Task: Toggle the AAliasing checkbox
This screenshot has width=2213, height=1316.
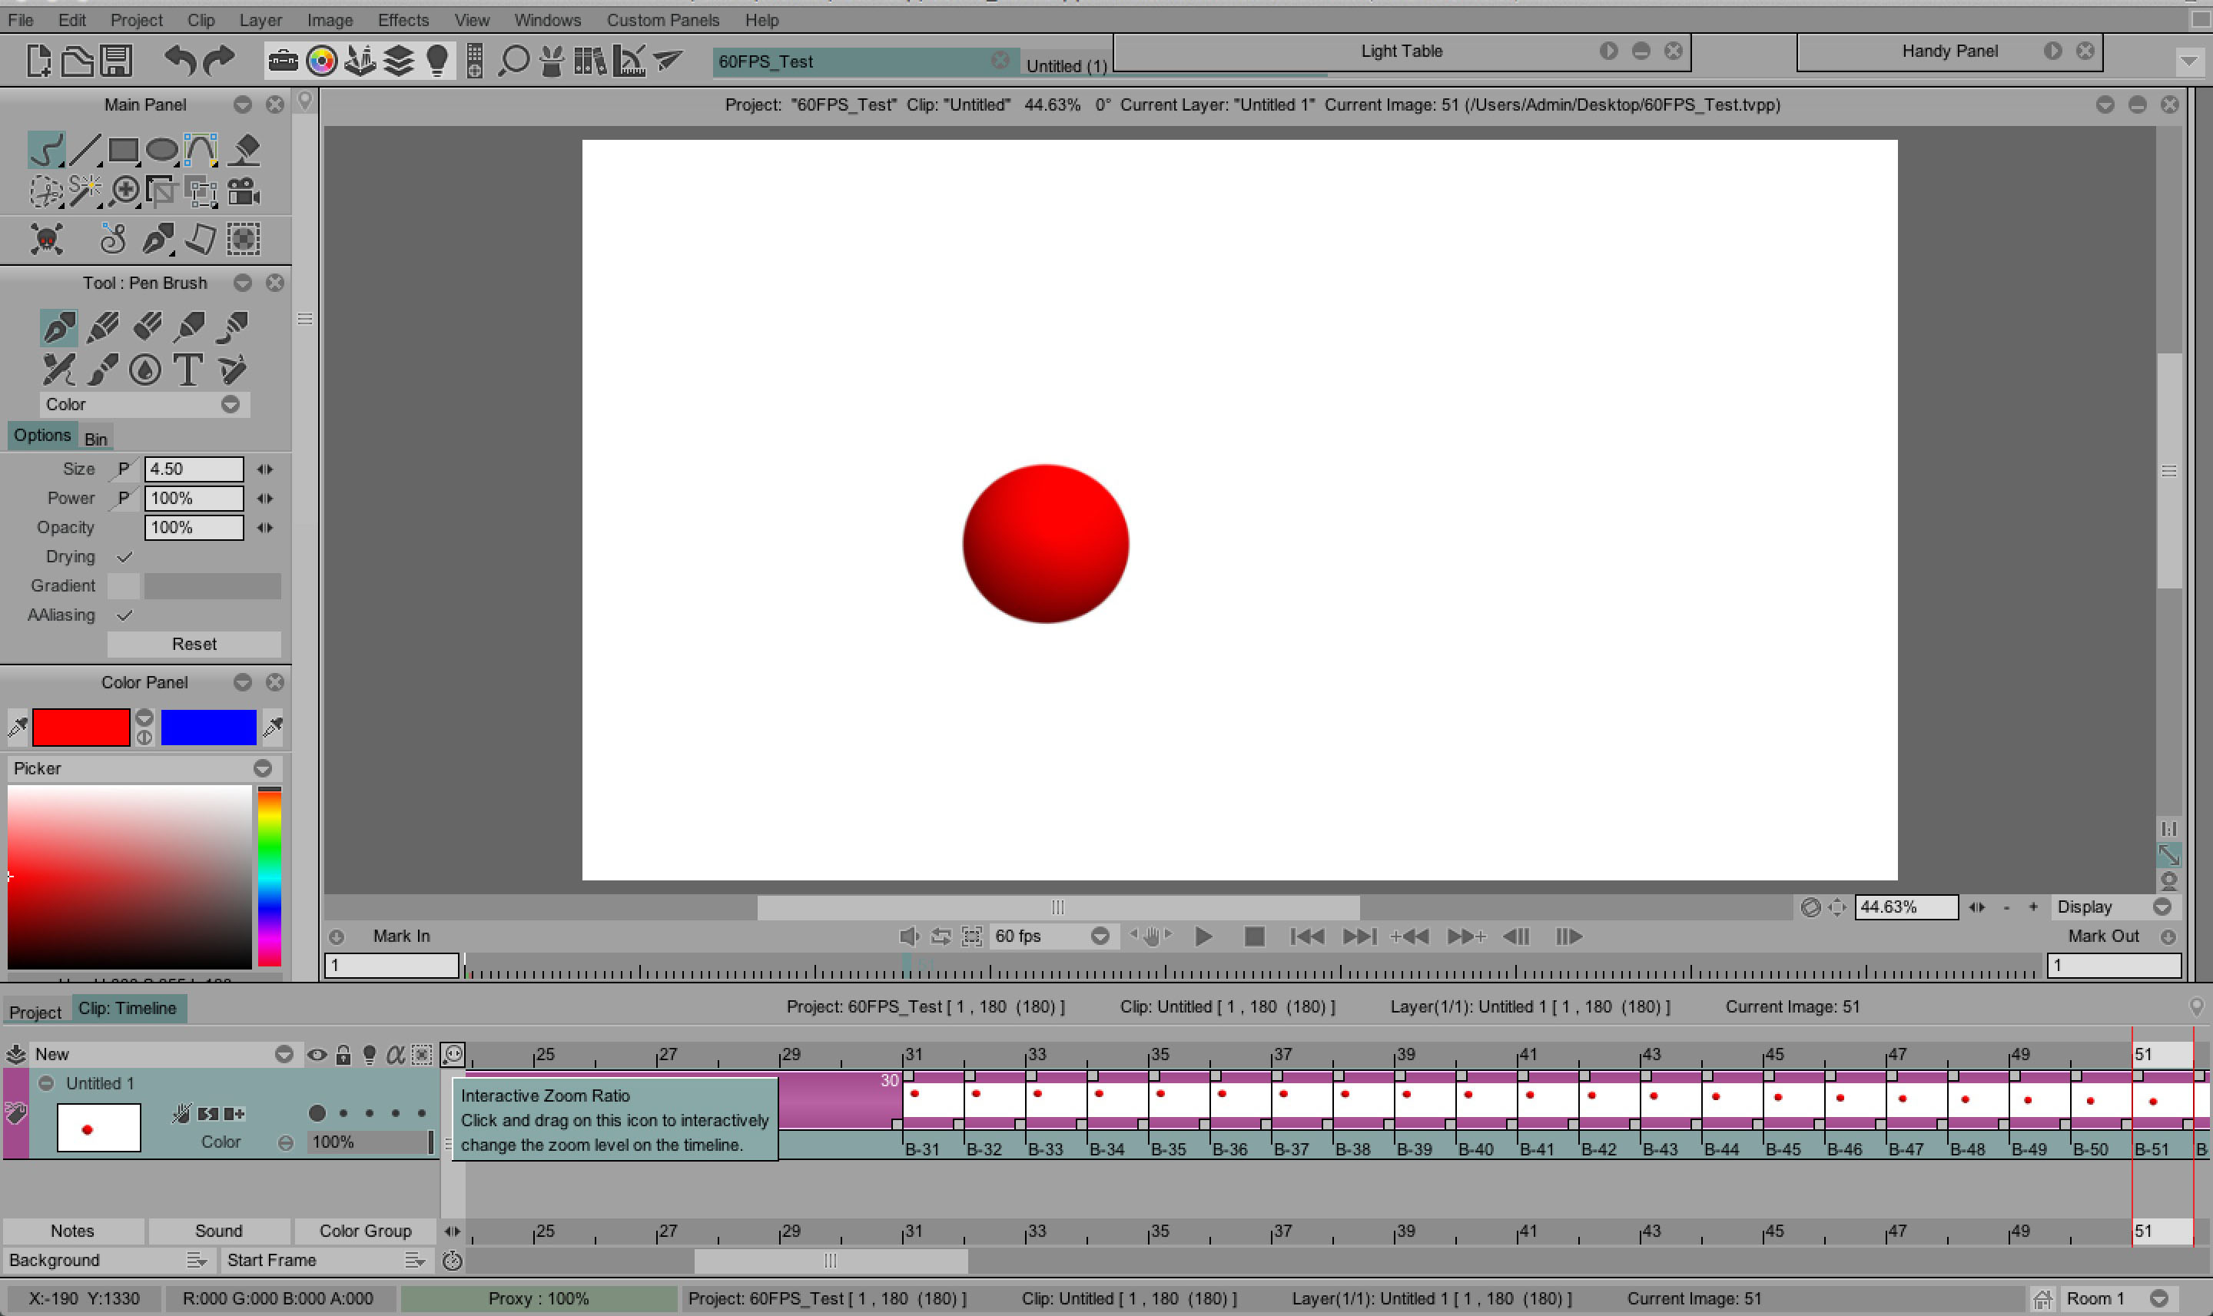Action: click(124, 615)
